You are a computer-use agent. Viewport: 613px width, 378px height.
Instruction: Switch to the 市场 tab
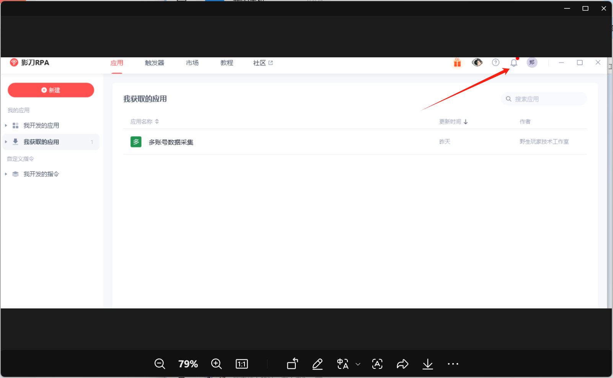[x=192, y=63]
